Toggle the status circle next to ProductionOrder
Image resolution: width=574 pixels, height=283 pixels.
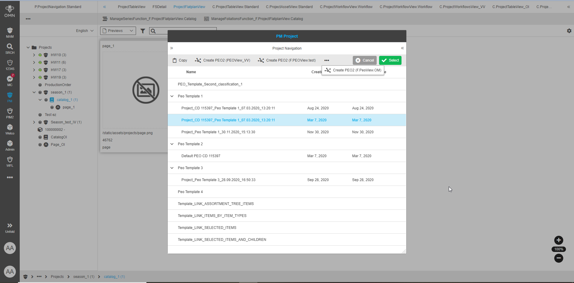[40, 85]
